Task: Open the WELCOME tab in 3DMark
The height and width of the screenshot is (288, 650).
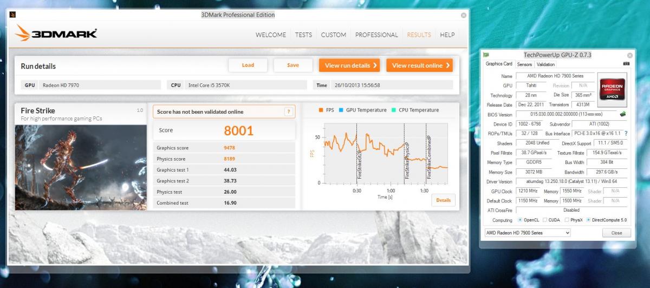Action: (x=271, y=35)
